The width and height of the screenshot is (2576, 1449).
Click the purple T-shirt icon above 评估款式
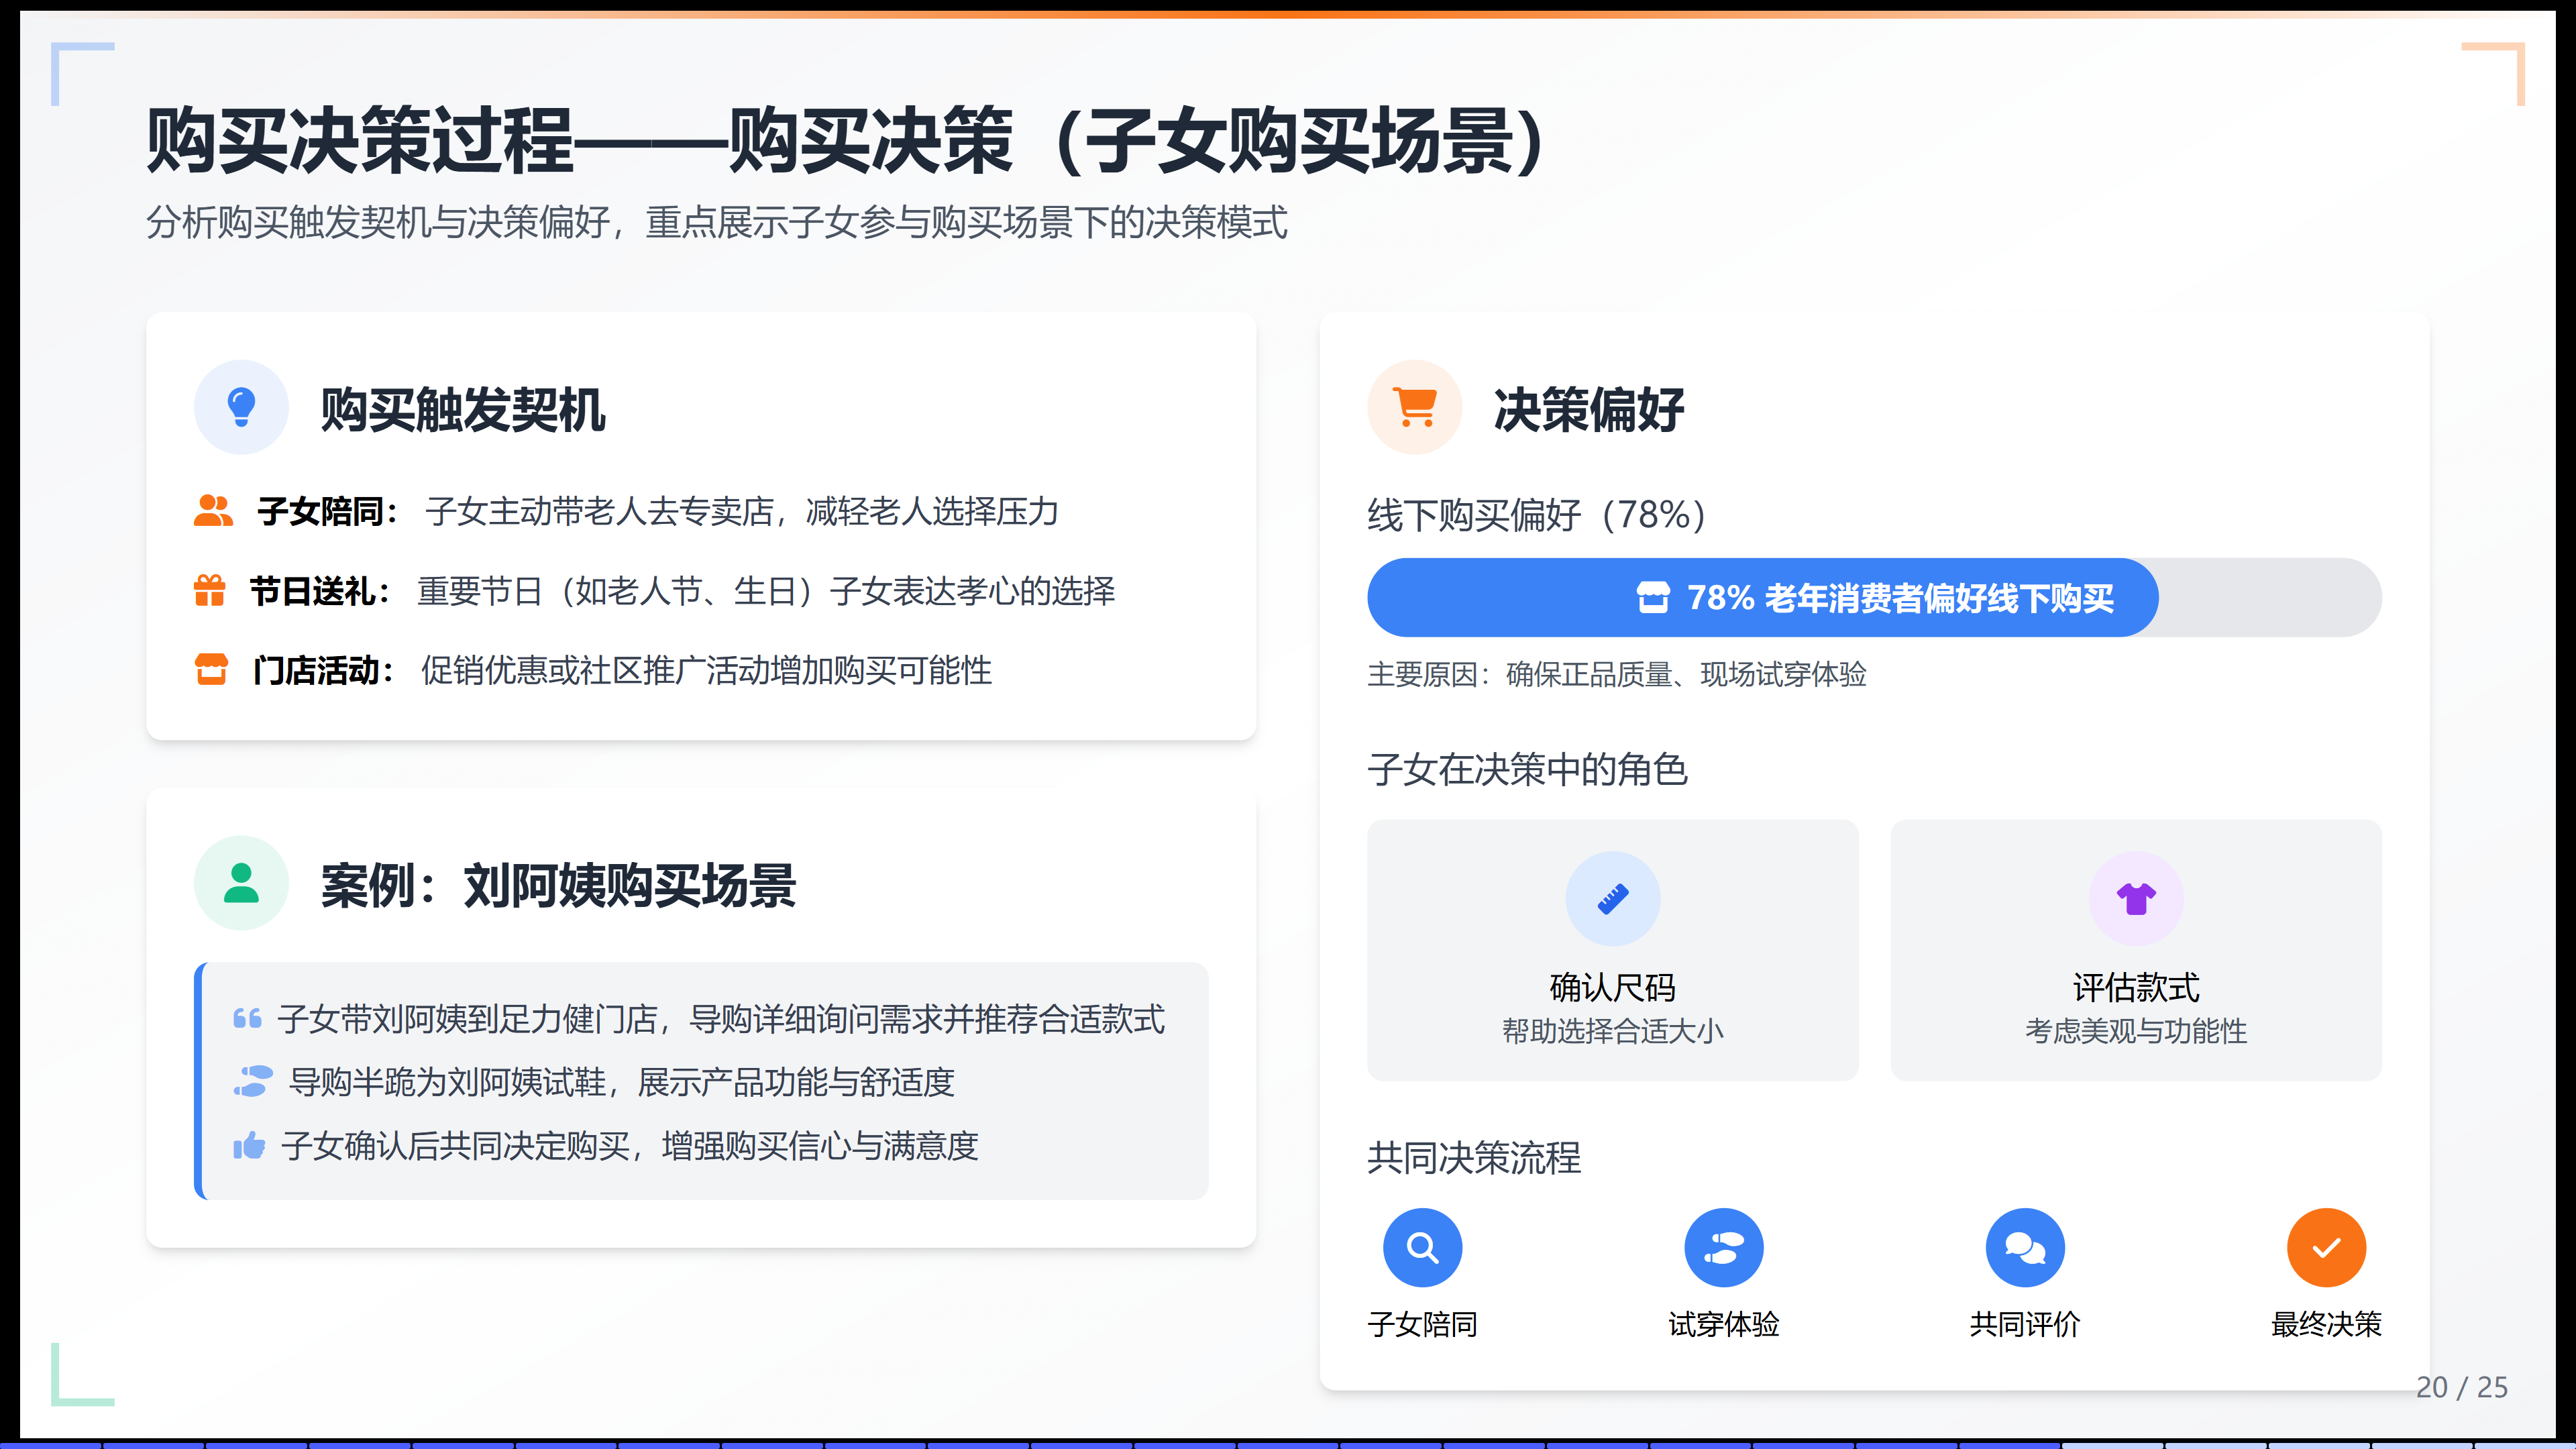point(2135,898)
